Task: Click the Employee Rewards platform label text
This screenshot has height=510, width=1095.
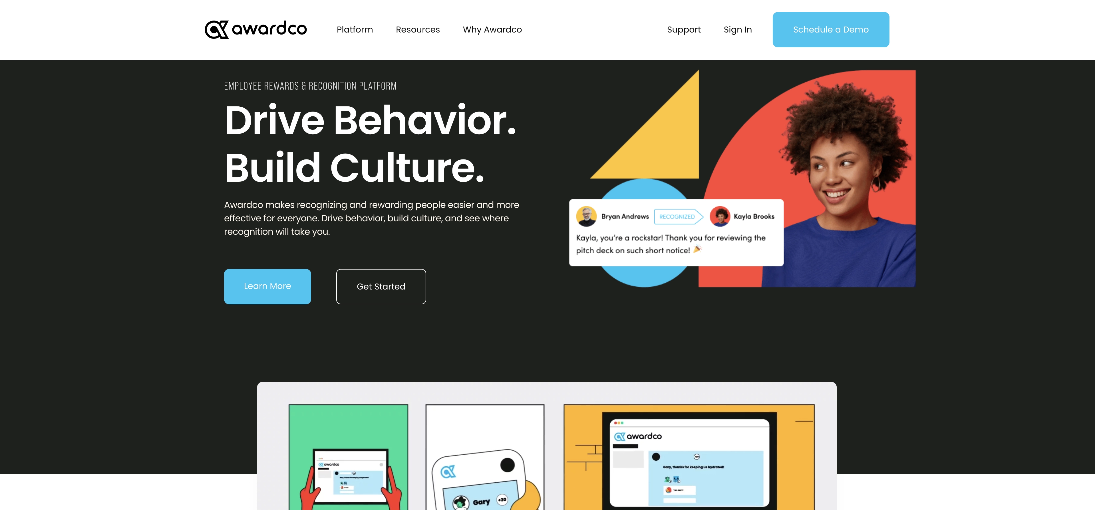Action: pos(310,85)
